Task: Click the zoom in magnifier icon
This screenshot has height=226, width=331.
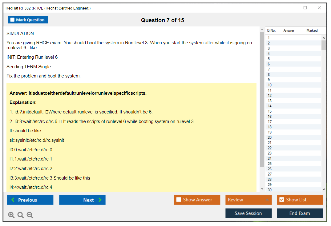Action: pyautogui.click(x=11, y=215)
